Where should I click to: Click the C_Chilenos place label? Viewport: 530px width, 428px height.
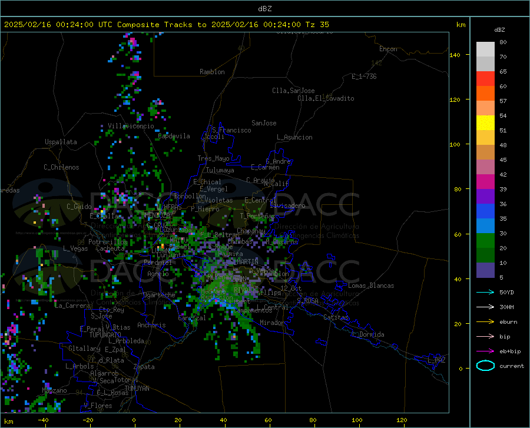point(61,167)
